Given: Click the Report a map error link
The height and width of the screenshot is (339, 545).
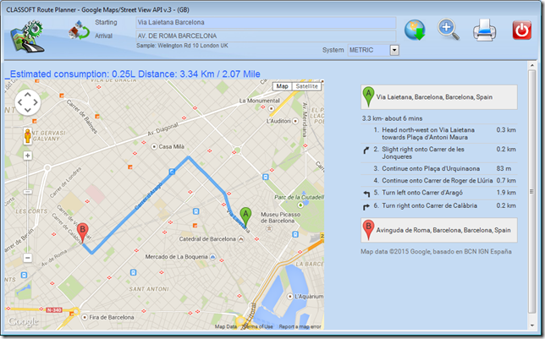Looking at the screenshot, I should coord(300,326).
